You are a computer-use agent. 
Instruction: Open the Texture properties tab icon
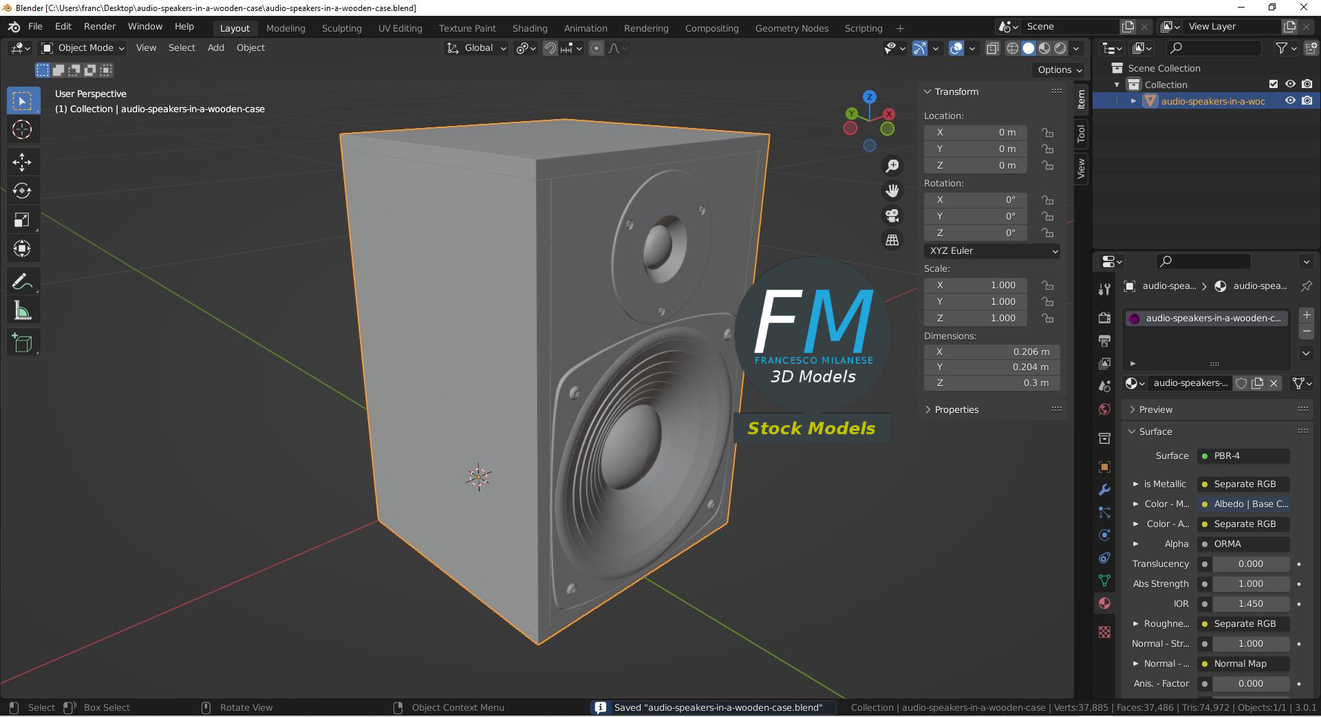[1104, 632]
